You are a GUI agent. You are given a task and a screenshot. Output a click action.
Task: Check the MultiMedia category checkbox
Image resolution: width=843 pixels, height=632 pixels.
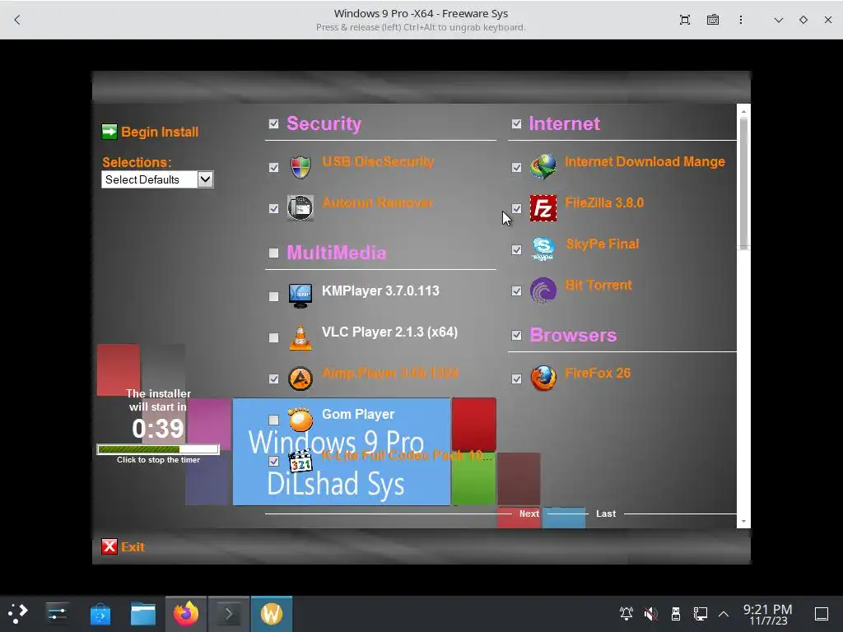[x=273, y=253]
